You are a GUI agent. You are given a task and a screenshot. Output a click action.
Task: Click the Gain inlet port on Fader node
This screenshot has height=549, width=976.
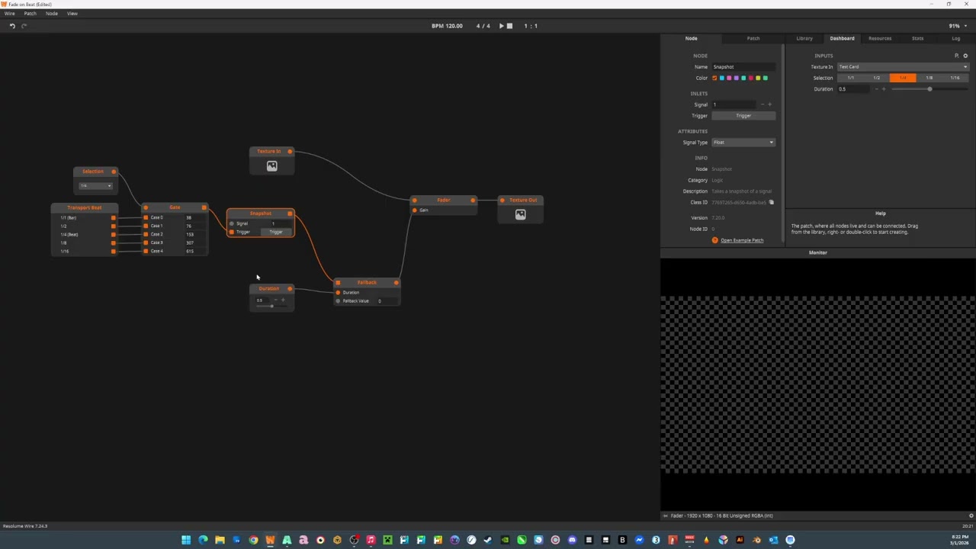point(414,210)
